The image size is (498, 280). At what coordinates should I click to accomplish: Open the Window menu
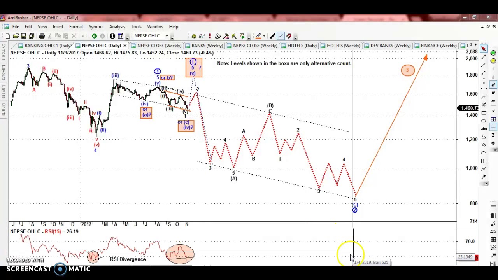[155, 26]
